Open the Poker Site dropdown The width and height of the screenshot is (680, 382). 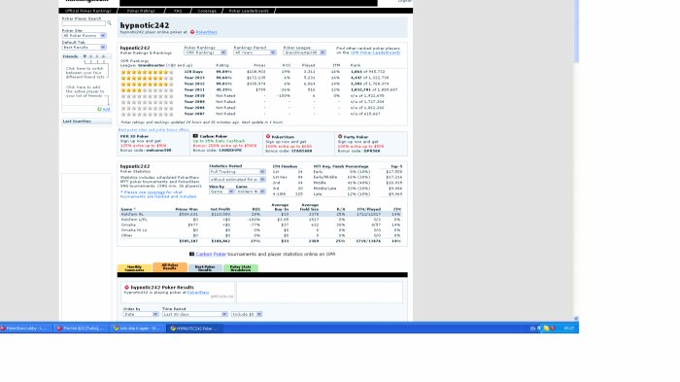85,36
